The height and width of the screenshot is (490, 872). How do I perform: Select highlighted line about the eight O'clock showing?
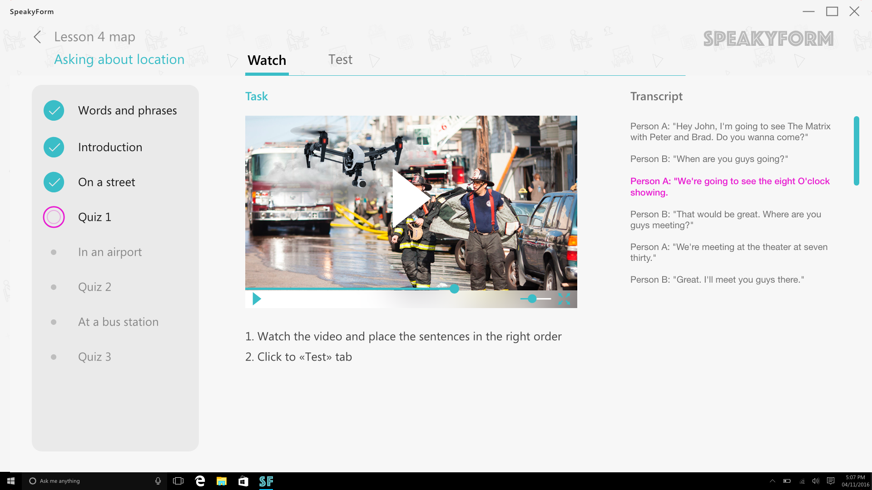(x=730, y=186)
